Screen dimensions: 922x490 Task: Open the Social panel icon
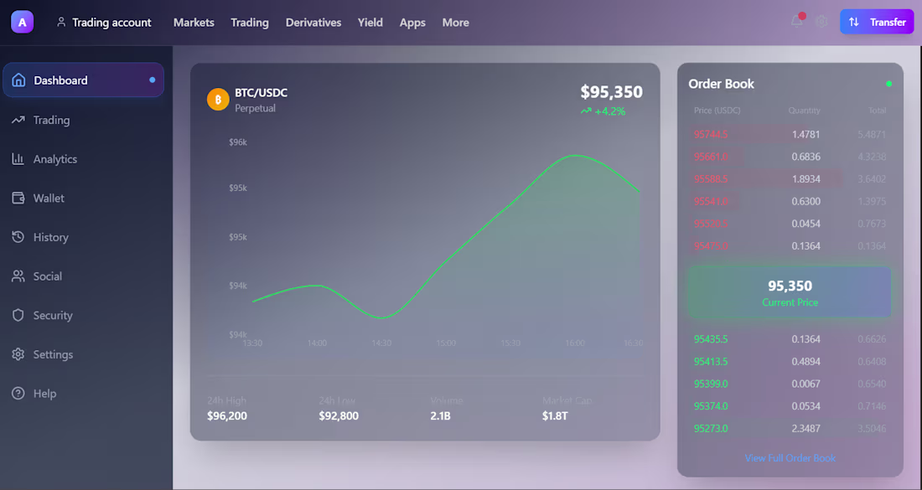[18, 276]
